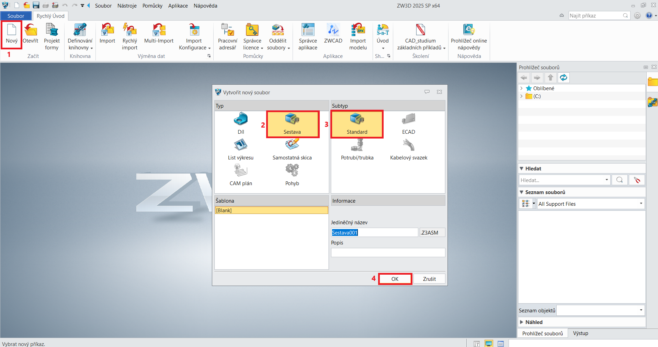The height and width of the screenshot is (347, 658).
Task: Collapse the Hledat section
Action: pos(522,169)
